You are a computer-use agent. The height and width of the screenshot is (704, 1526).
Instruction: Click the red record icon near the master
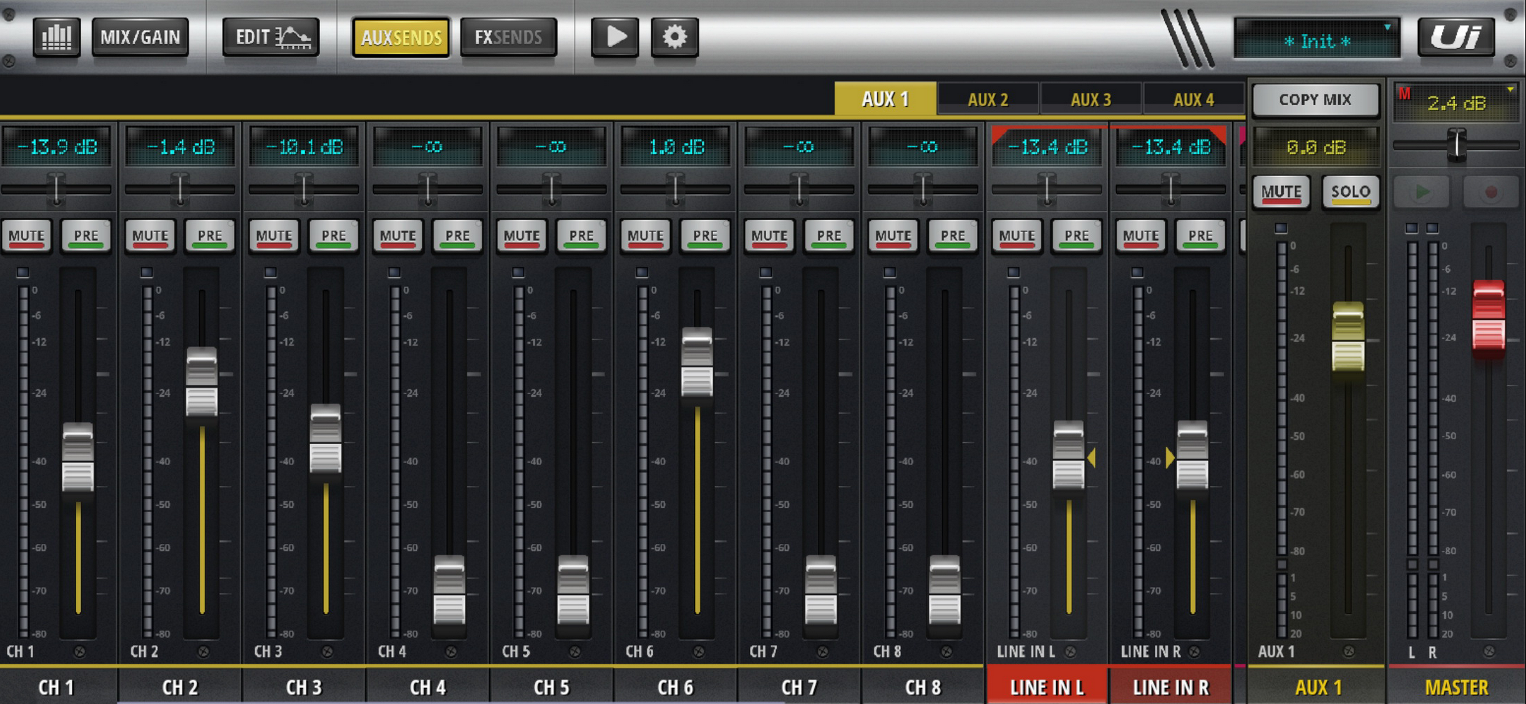1491,192
